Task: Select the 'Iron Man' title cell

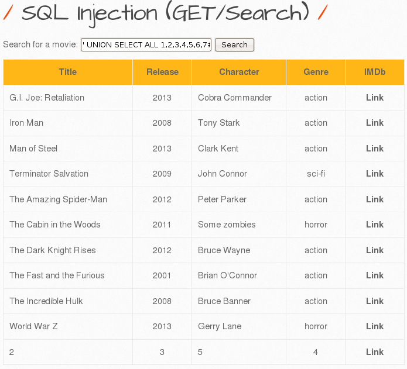Action: click(68, 123)
